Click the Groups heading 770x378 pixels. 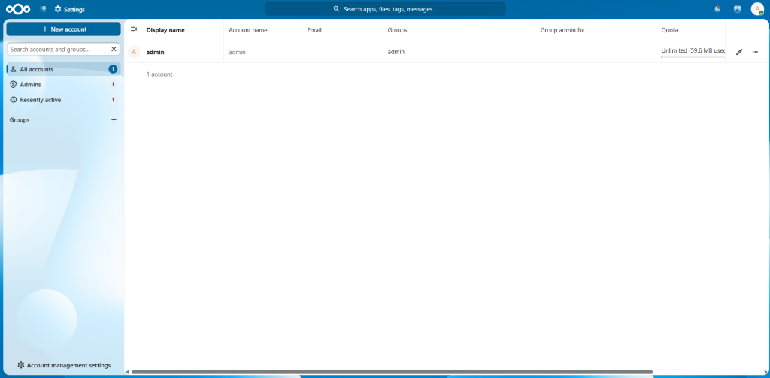click(20, 119)
